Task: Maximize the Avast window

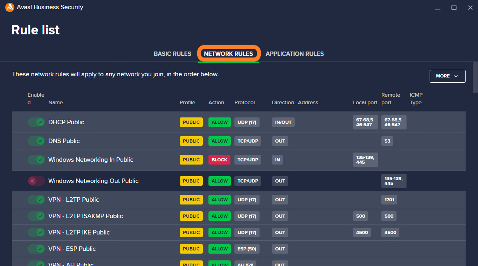Action: 454,8
